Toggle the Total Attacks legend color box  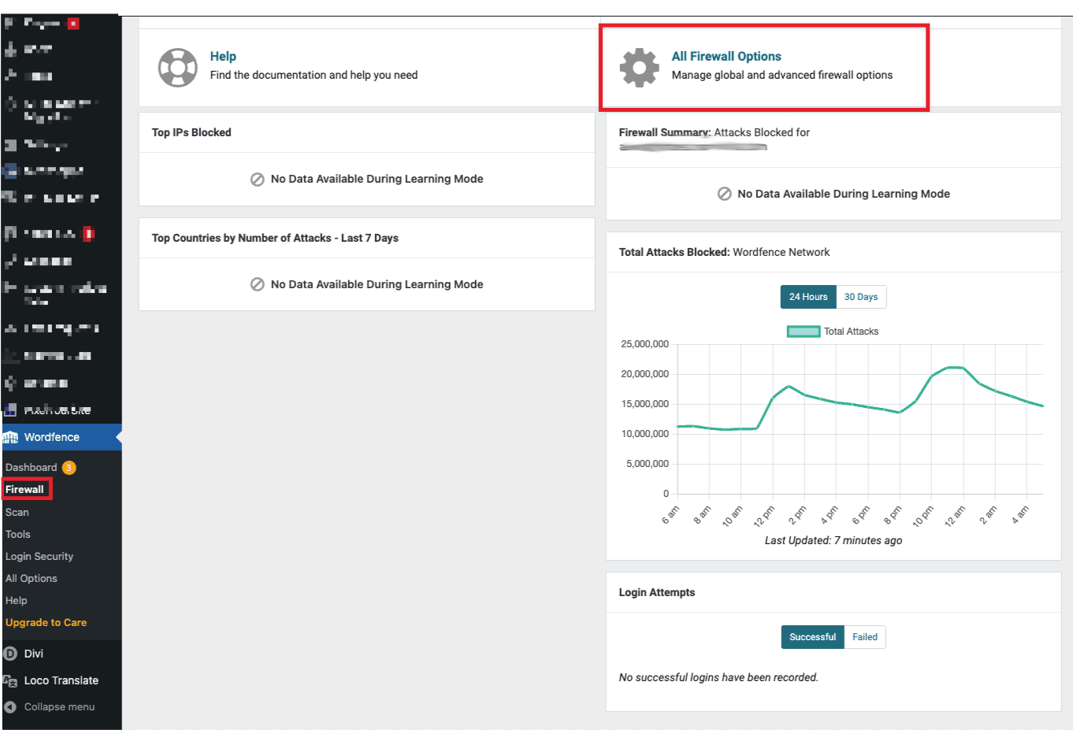pyautogui.click(x=804, y=332)
